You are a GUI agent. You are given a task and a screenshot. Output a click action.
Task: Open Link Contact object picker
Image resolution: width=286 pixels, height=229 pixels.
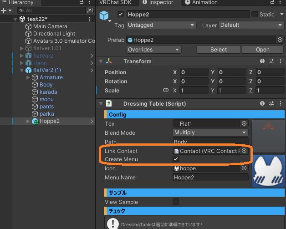[244, 151]
